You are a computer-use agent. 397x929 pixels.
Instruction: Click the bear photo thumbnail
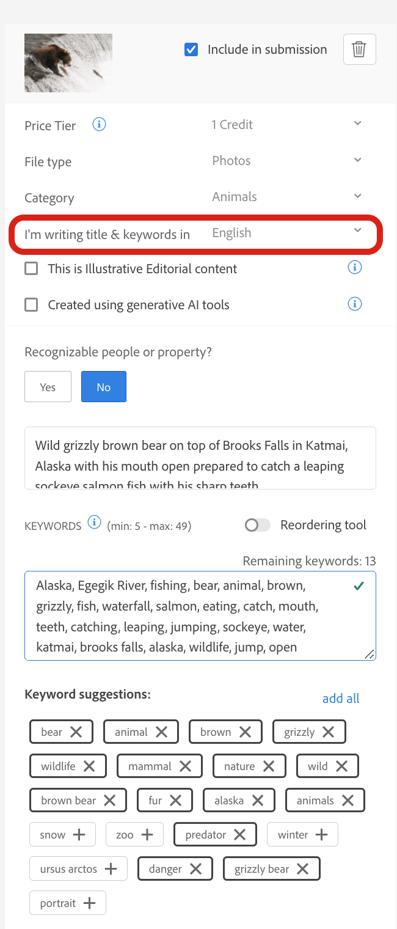68,63
